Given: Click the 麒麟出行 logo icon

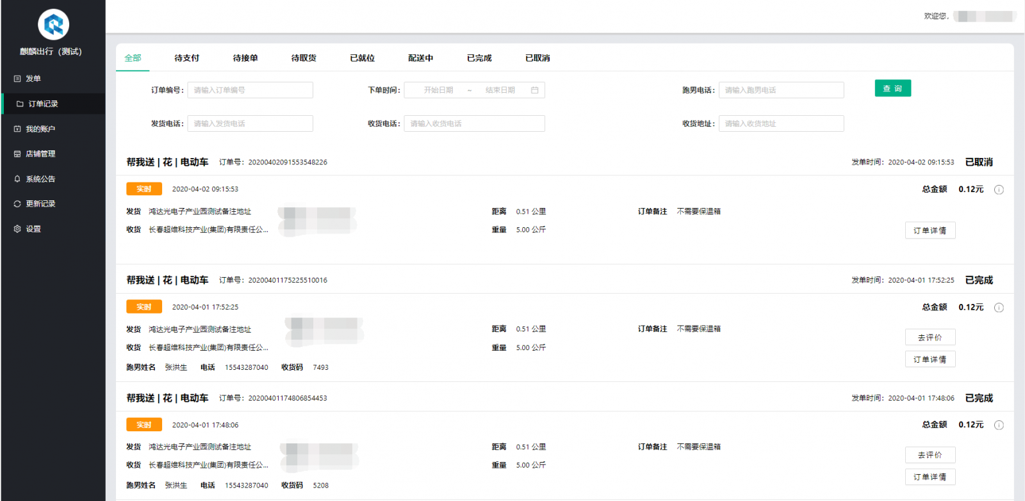Looking at the screenshot, I should tap(53, 25).
